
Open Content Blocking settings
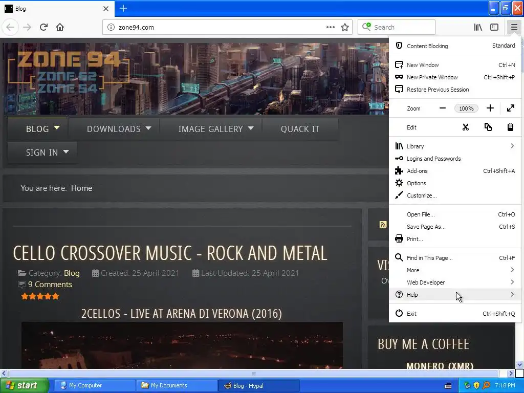pos(455,46)
